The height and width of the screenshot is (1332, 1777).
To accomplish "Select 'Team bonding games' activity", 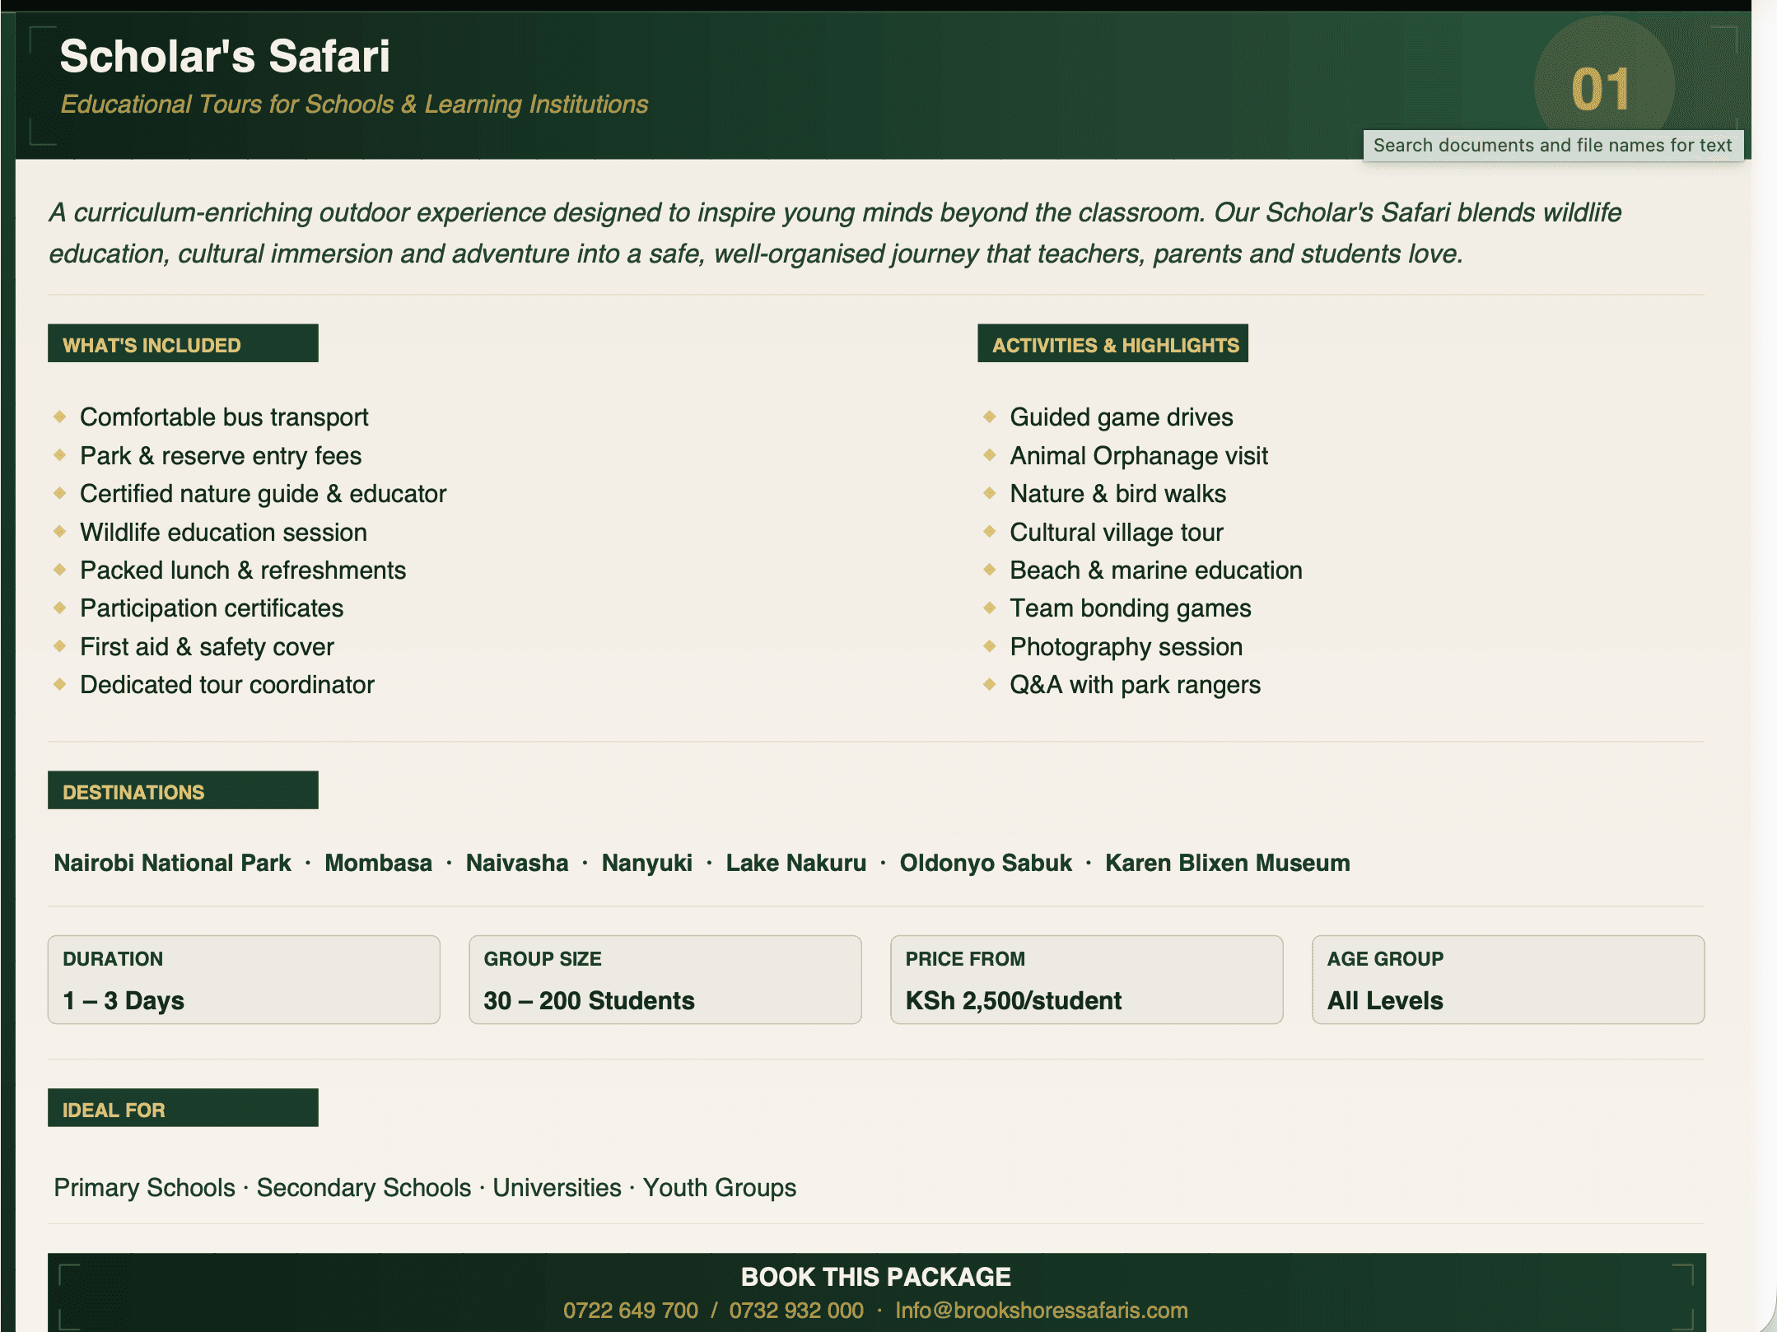I will click(1131, 608).
